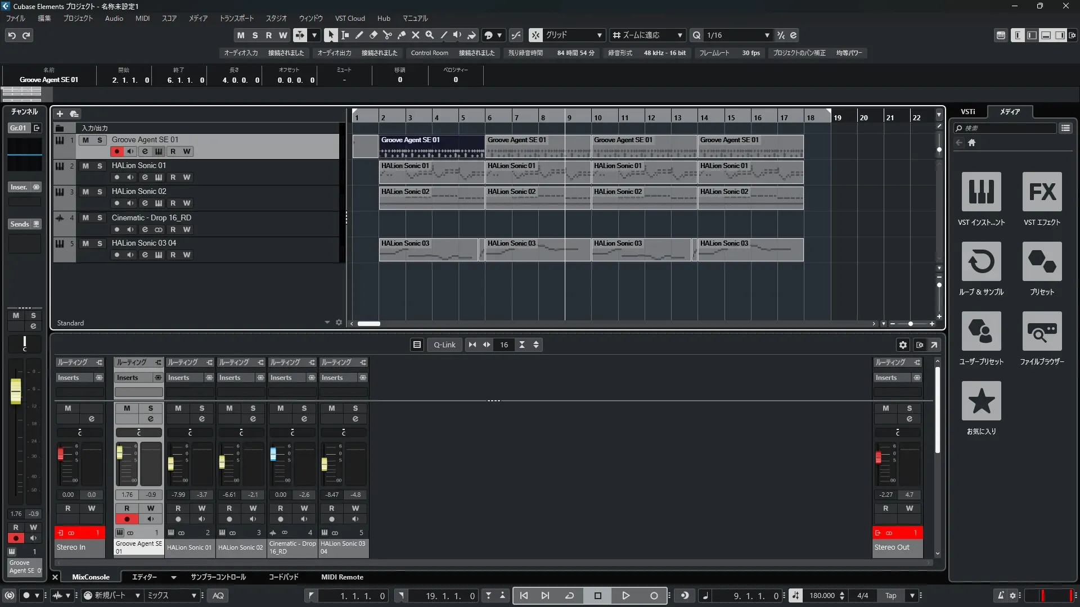Mute the HALion Sonic 01 track

tap(85, 166)
